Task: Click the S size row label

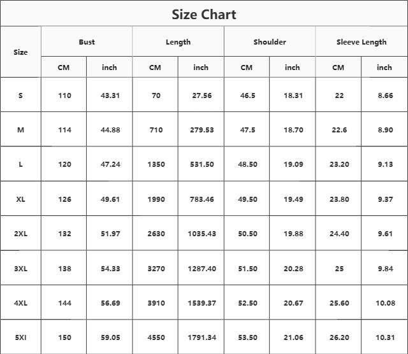Action: [x=20, y=96]
